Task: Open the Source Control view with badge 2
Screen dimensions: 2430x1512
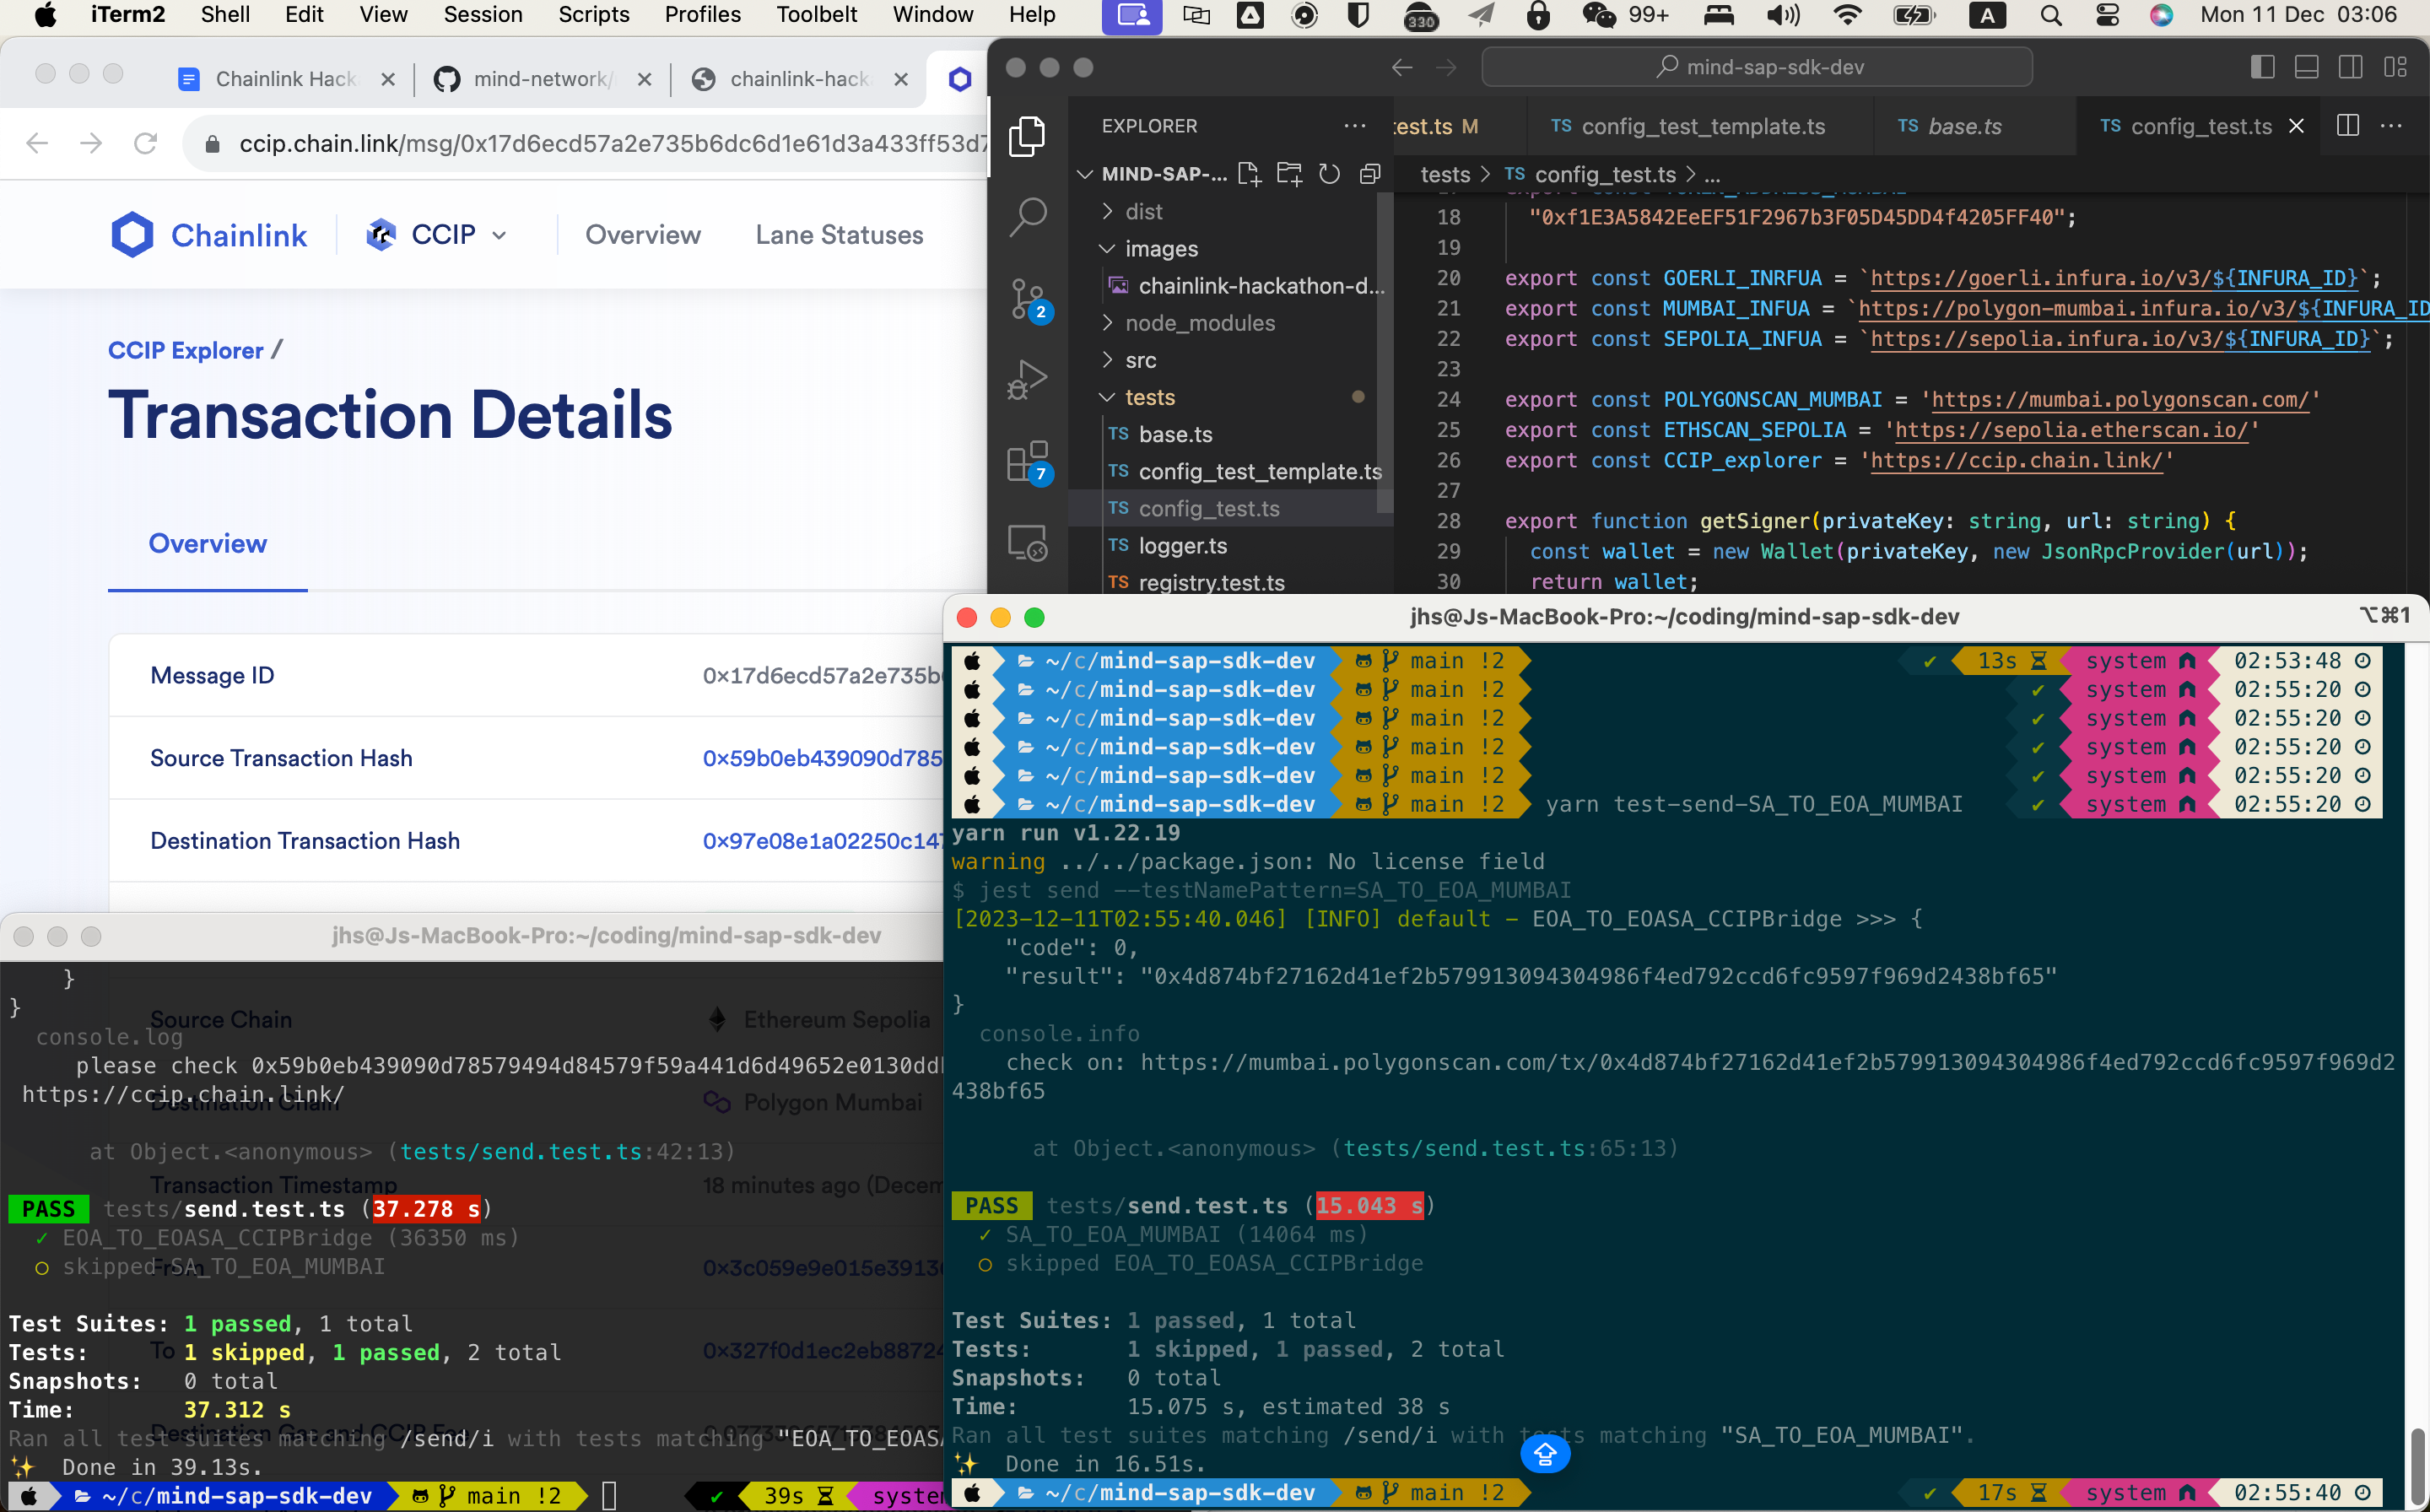Action: (x=1027, y=298)
